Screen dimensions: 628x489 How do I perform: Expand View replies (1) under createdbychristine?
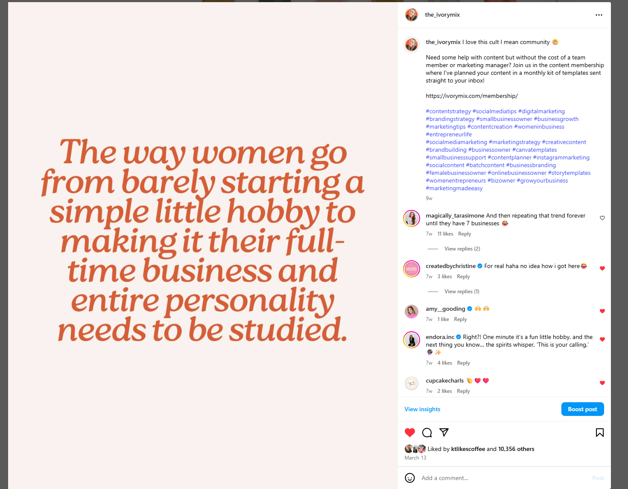462,292
